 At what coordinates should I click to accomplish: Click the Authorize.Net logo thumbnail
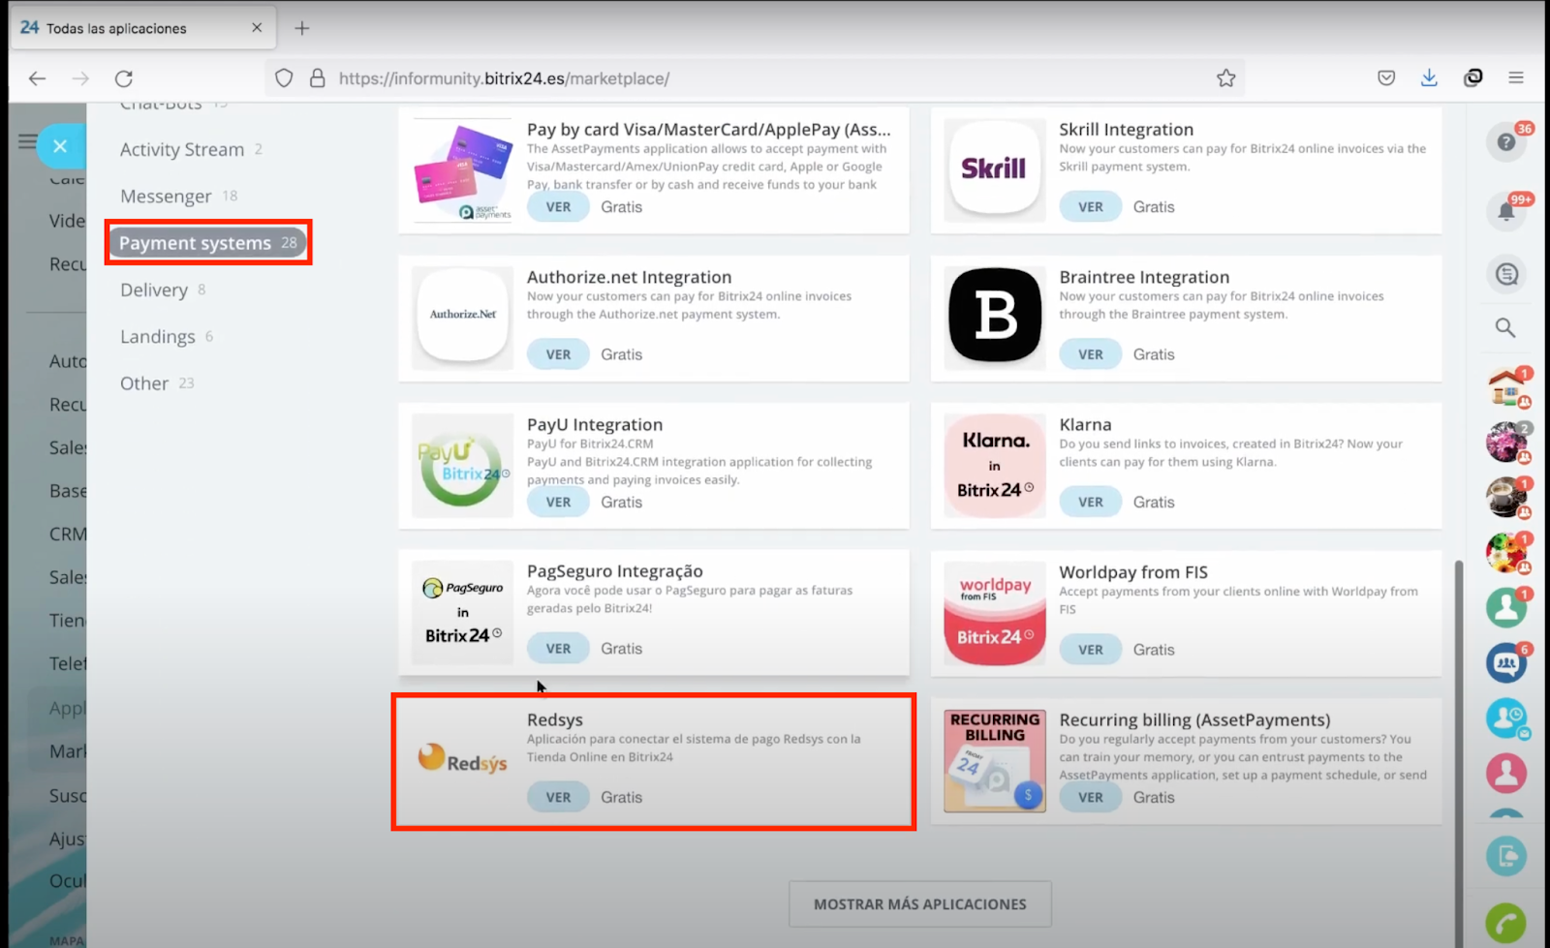click(x=463, y=316)
